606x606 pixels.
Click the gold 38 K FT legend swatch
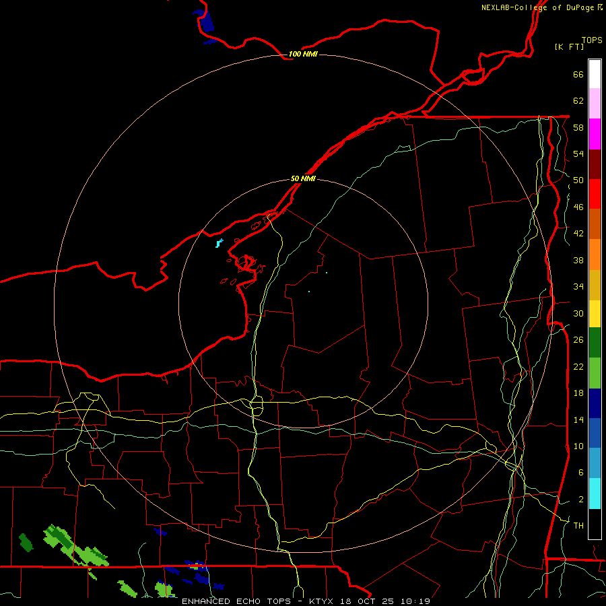point(595,285)
